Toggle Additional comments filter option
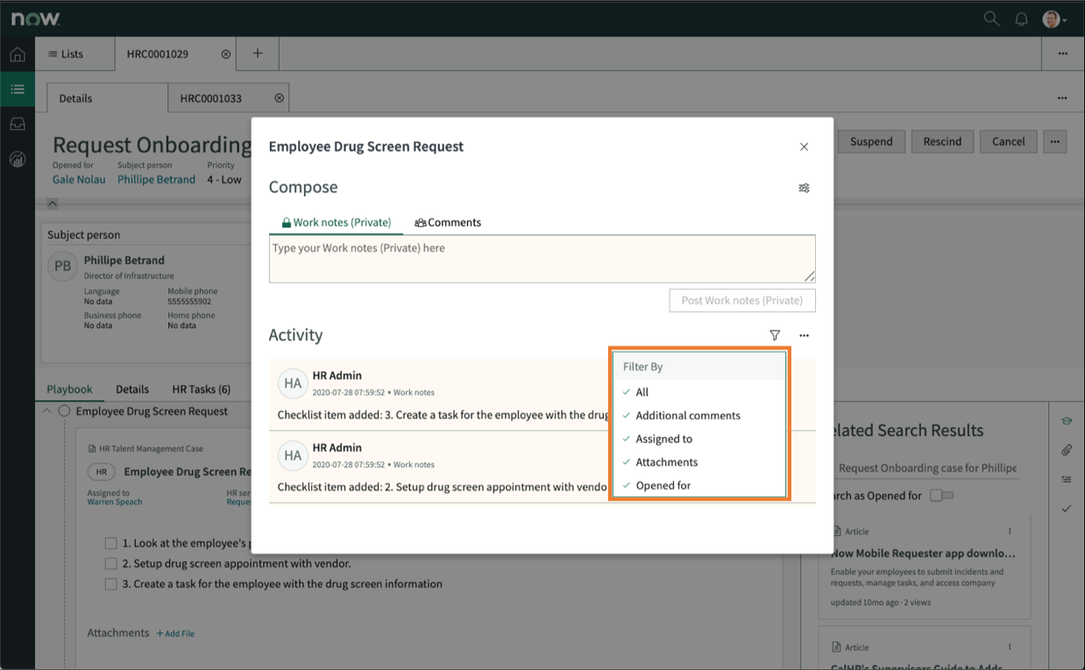The image size is (1085, 670). [x=699, y=416]
